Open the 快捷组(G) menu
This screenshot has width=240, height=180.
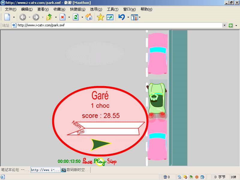(x=78, y=9)
